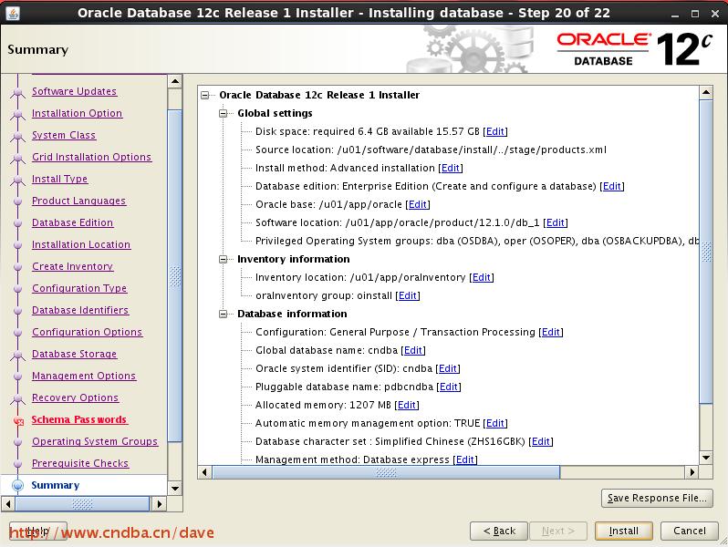Click the steps list scroll left arrow
This screenshot has height=547, width=728.
(8, 504)
